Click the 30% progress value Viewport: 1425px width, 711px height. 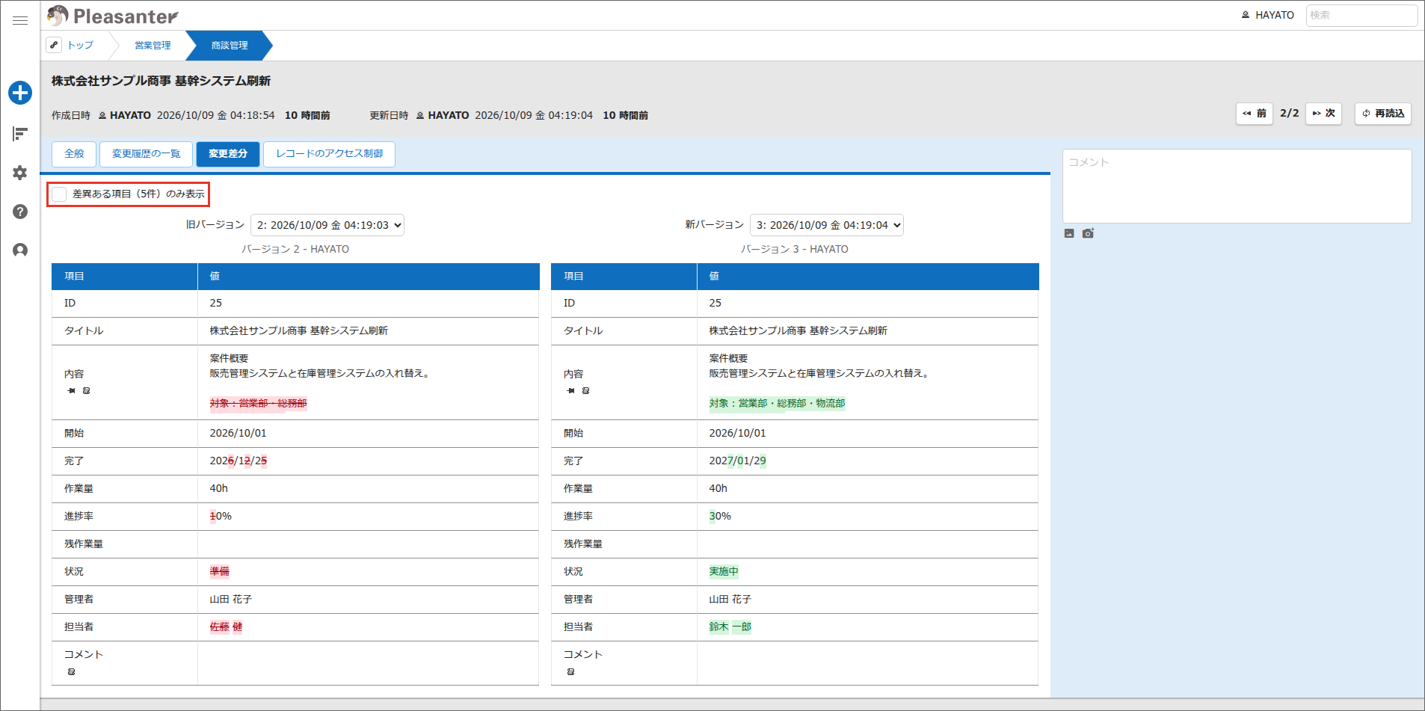pos(720,517)
